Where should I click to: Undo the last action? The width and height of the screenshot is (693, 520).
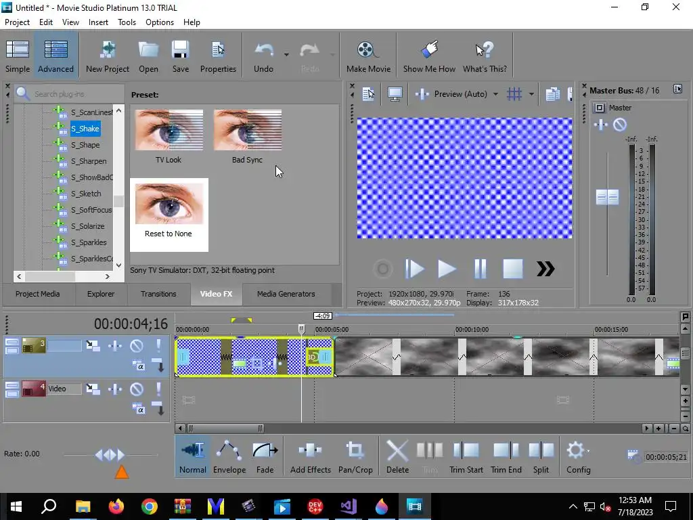pyautogui.click(x=263, y=56)
